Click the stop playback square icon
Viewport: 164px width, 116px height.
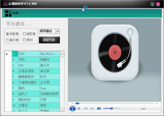(x=79, y=108)
